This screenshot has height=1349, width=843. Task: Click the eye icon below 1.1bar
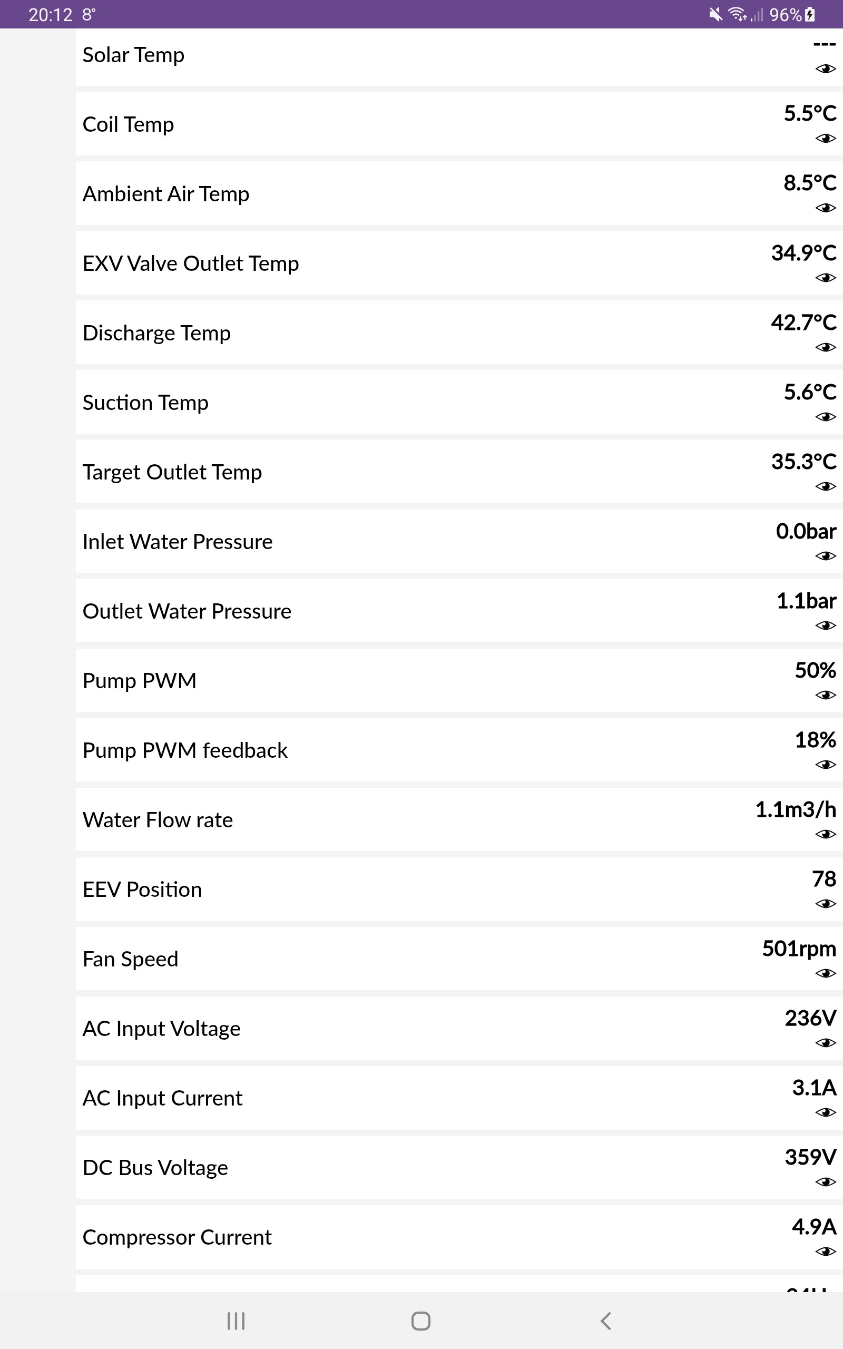click(825, 625)
